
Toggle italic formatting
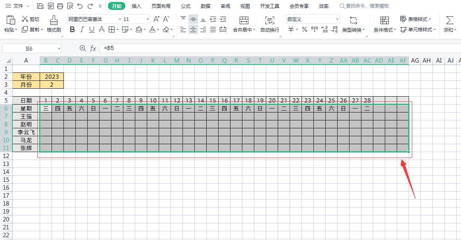click(x=82, y=29)
